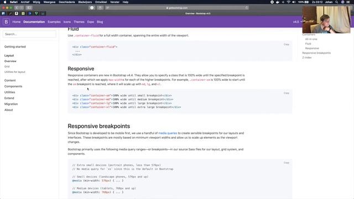Click the Share button in Safari toolbar

pos(100,8)
